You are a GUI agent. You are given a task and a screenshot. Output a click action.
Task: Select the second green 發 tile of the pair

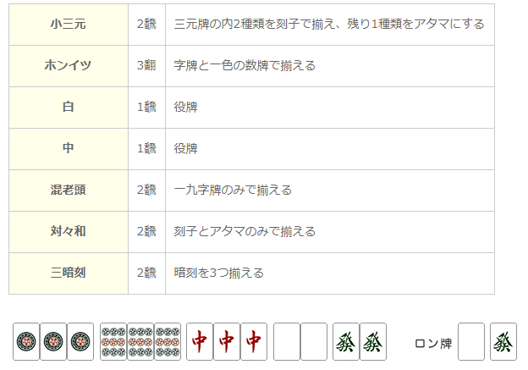coord(373,342)
